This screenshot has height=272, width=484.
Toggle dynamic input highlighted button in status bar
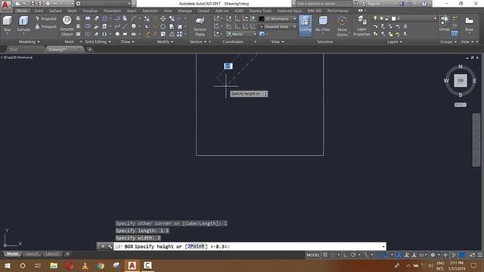click(462, 255)
